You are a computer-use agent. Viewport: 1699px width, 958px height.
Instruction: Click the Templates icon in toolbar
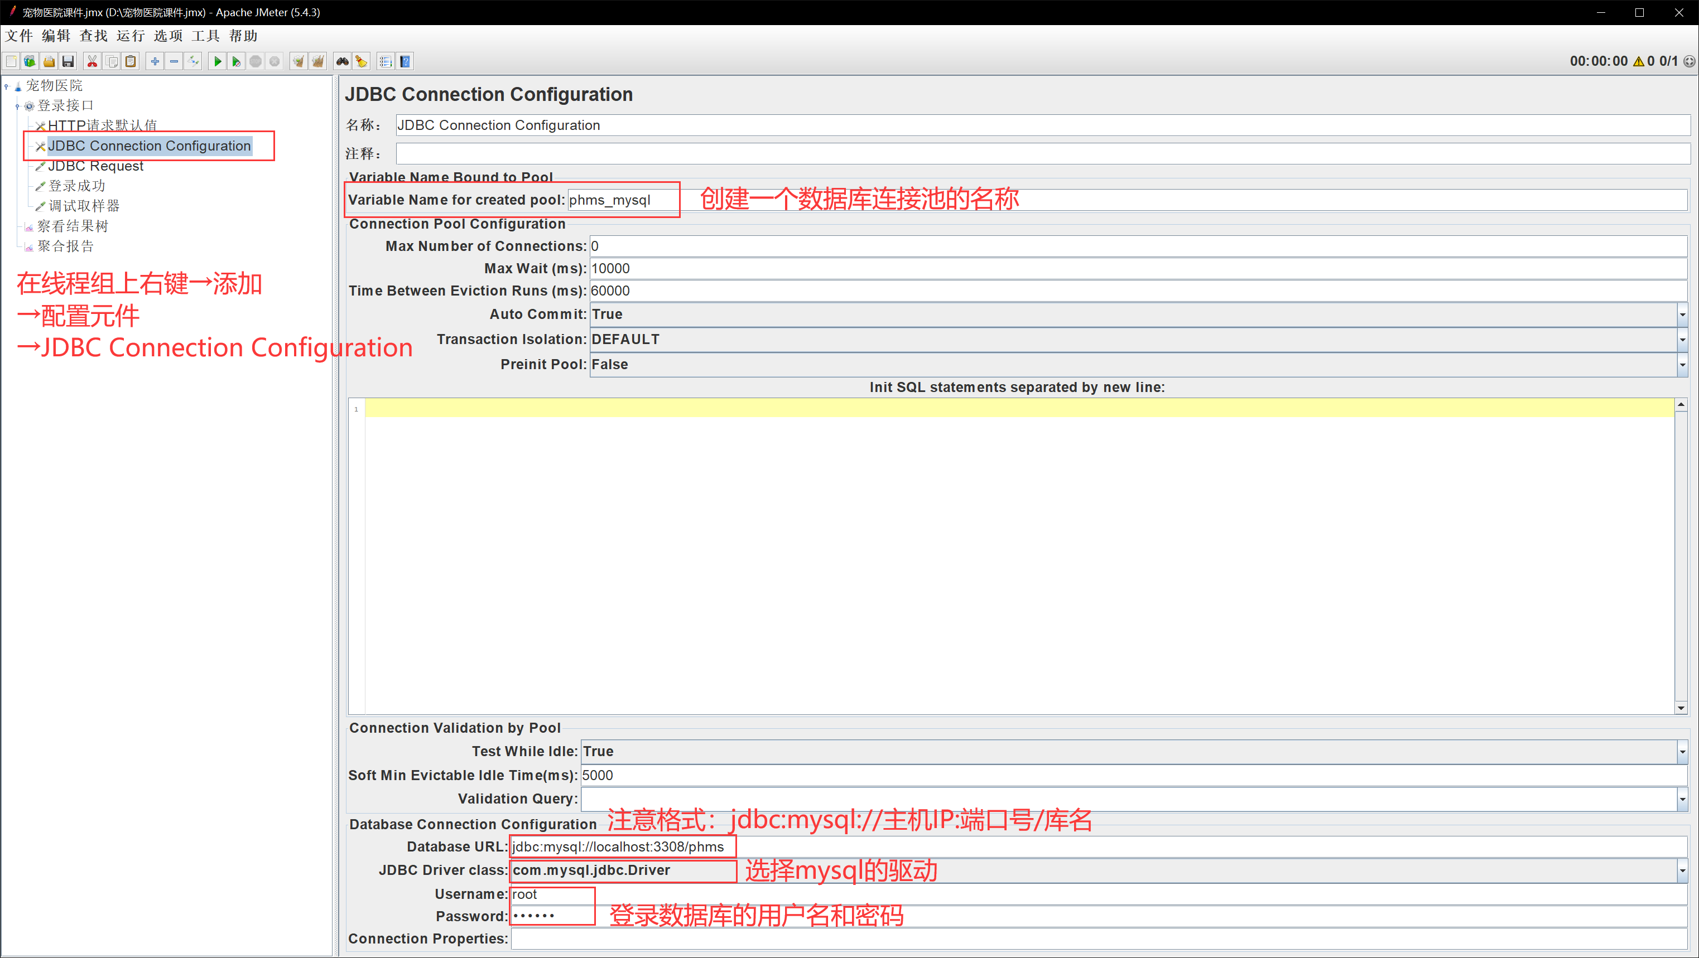coord(30,61)
